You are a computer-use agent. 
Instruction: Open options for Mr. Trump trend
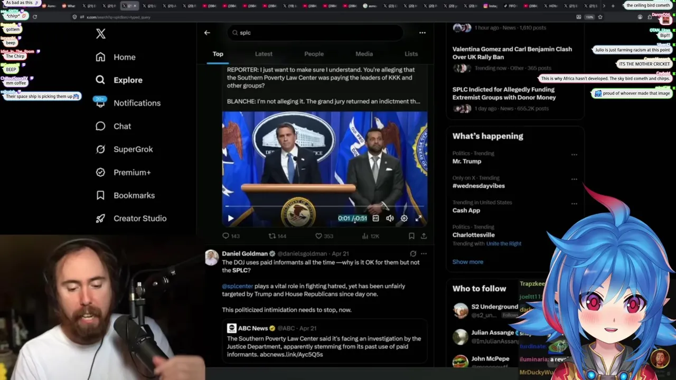[574, 155]
